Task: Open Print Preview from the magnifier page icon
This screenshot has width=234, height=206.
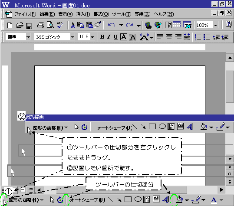Action: (50, 25)
